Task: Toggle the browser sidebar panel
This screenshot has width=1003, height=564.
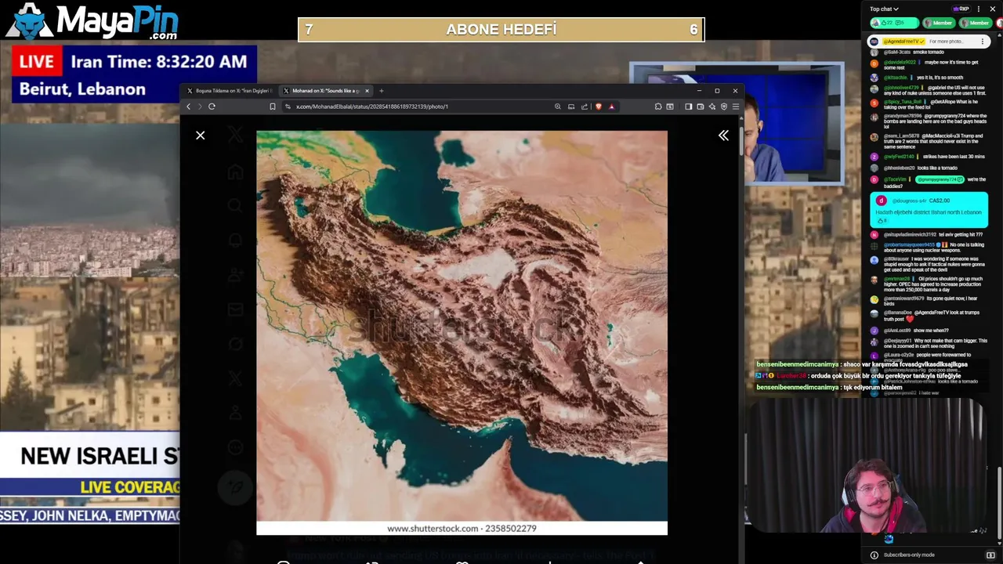Action: 688,107
